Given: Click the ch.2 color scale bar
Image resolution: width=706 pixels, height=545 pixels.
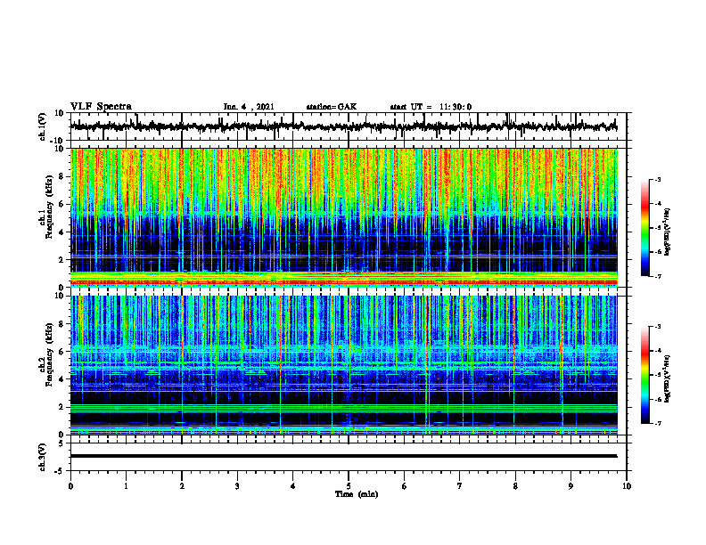Looking at the screenshot, I should [x=644, y=375].
